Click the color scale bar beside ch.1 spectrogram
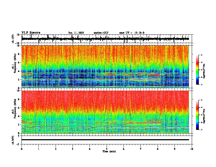Screen dimensions: 216x167 pos(197,70)
